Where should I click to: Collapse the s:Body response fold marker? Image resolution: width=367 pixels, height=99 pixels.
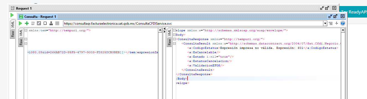(x=174, y=35)
